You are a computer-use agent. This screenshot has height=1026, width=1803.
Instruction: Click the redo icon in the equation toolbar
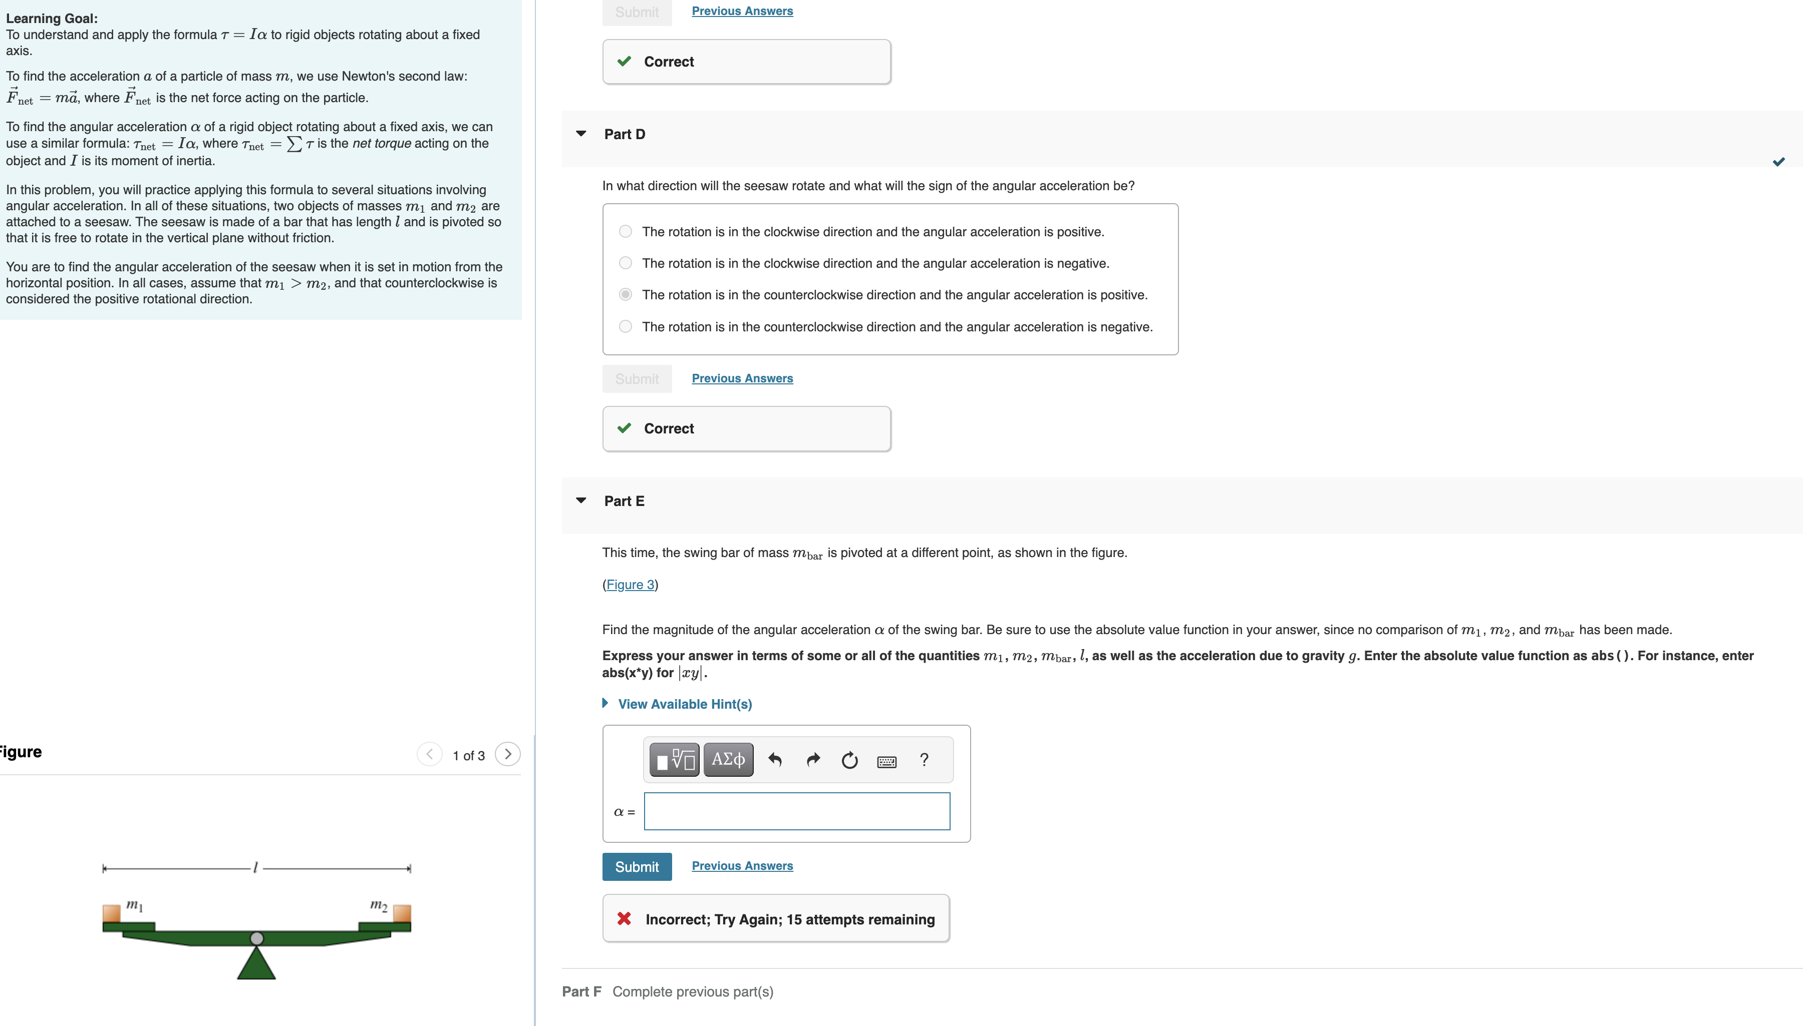coord(812,760)
